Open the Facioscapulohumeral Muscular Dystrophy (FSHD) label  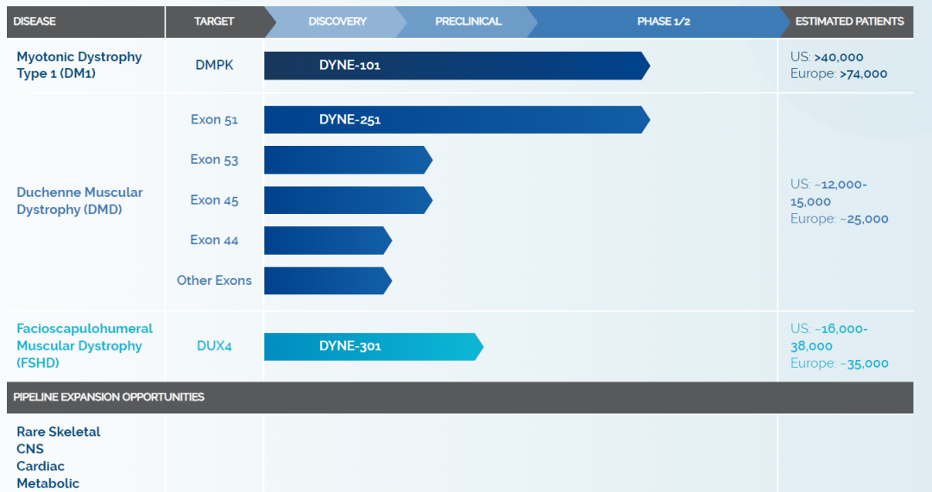point(85,346)
